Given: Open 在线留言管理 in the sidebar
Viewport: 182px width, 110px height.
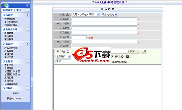Looking at the screenshot, I should click(11, 84).
